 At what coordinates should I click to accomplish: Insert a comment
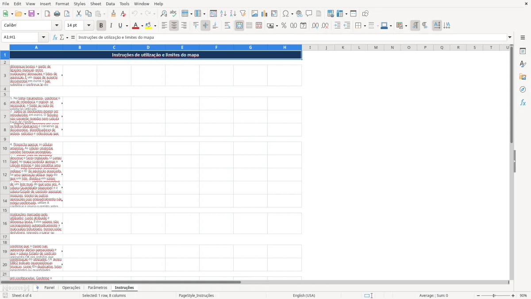tap(309, 14)
